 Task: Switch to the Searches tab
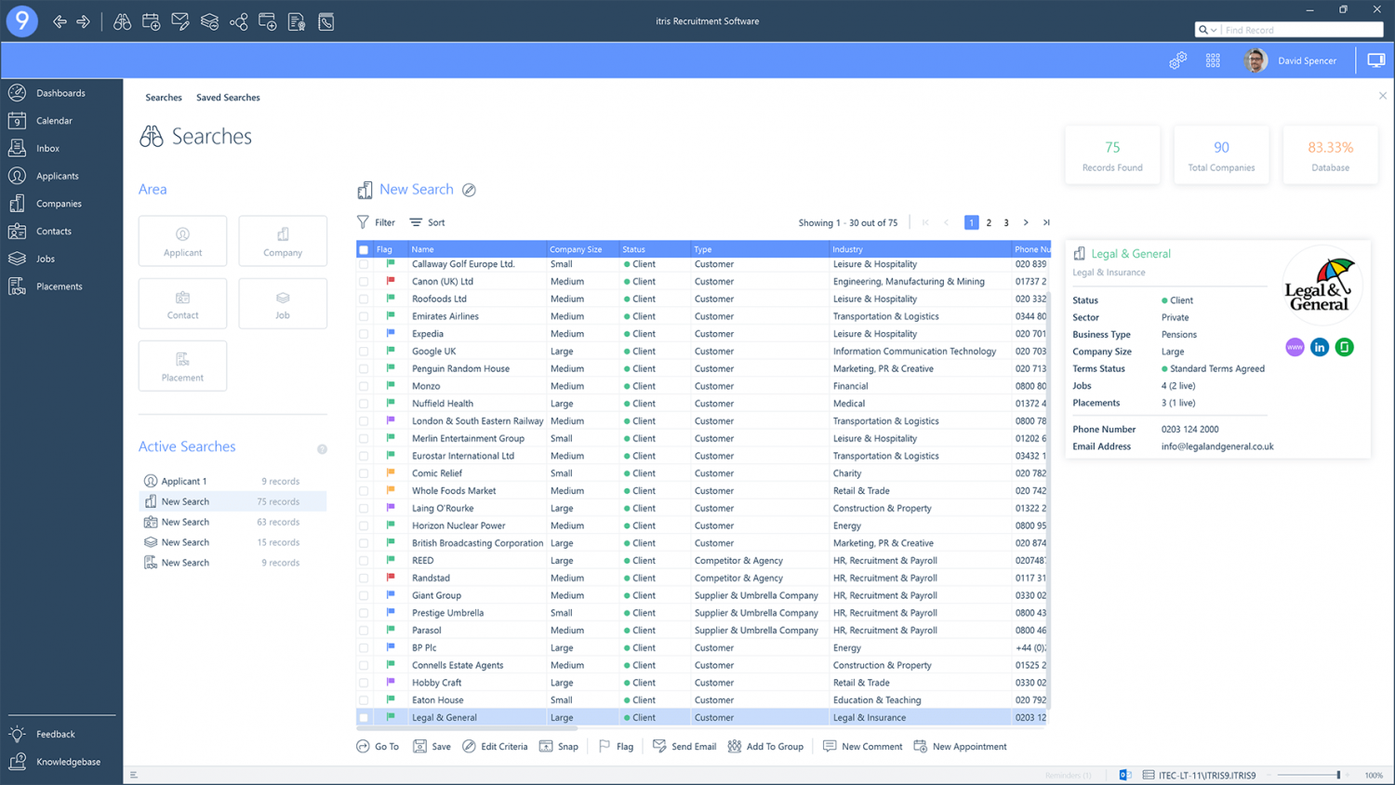pyautogui.click(x=164, y=98)
